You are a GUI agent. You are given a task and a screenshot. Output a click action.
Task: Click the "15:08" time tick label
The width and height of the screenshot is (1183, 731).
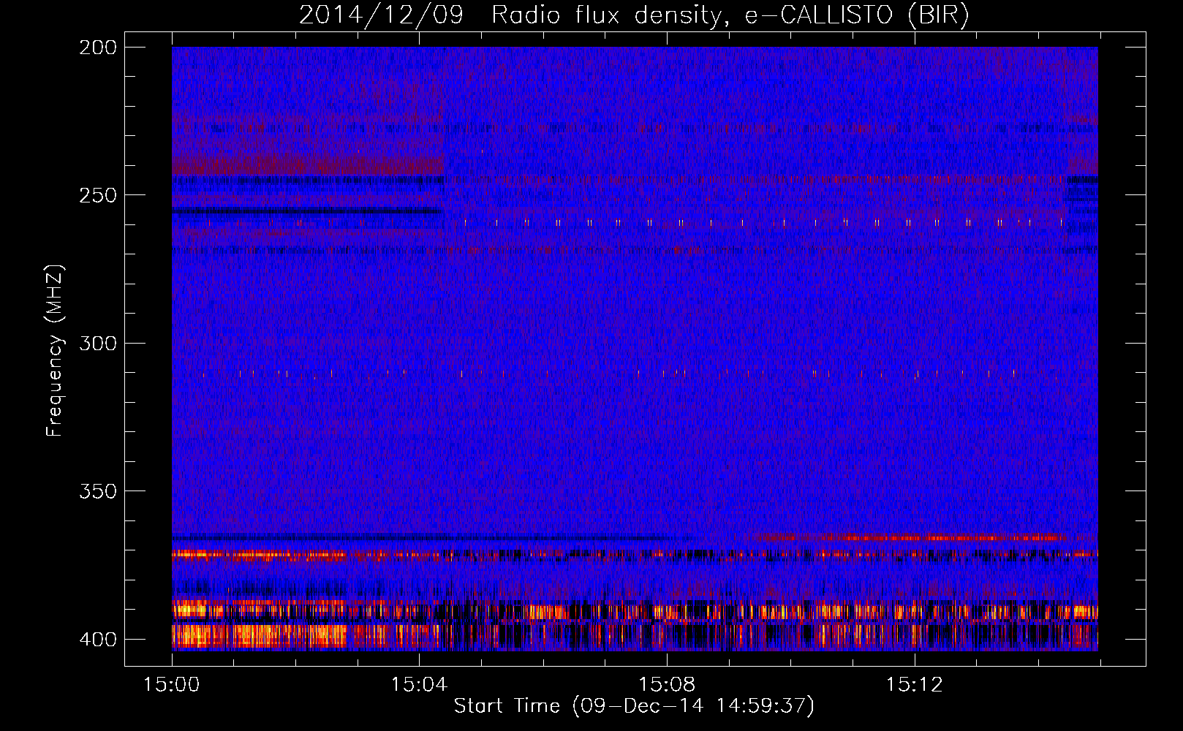click(x=667, y=685)
